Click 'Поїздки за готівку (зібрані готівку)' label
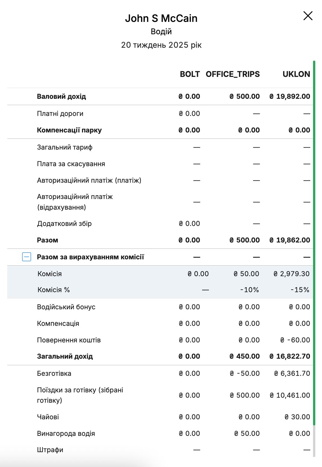The height and width of the screenshot is (467, 322). tap(80, 395)
